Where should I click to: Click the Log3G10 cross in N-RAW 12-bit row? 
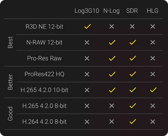(87, 42)
